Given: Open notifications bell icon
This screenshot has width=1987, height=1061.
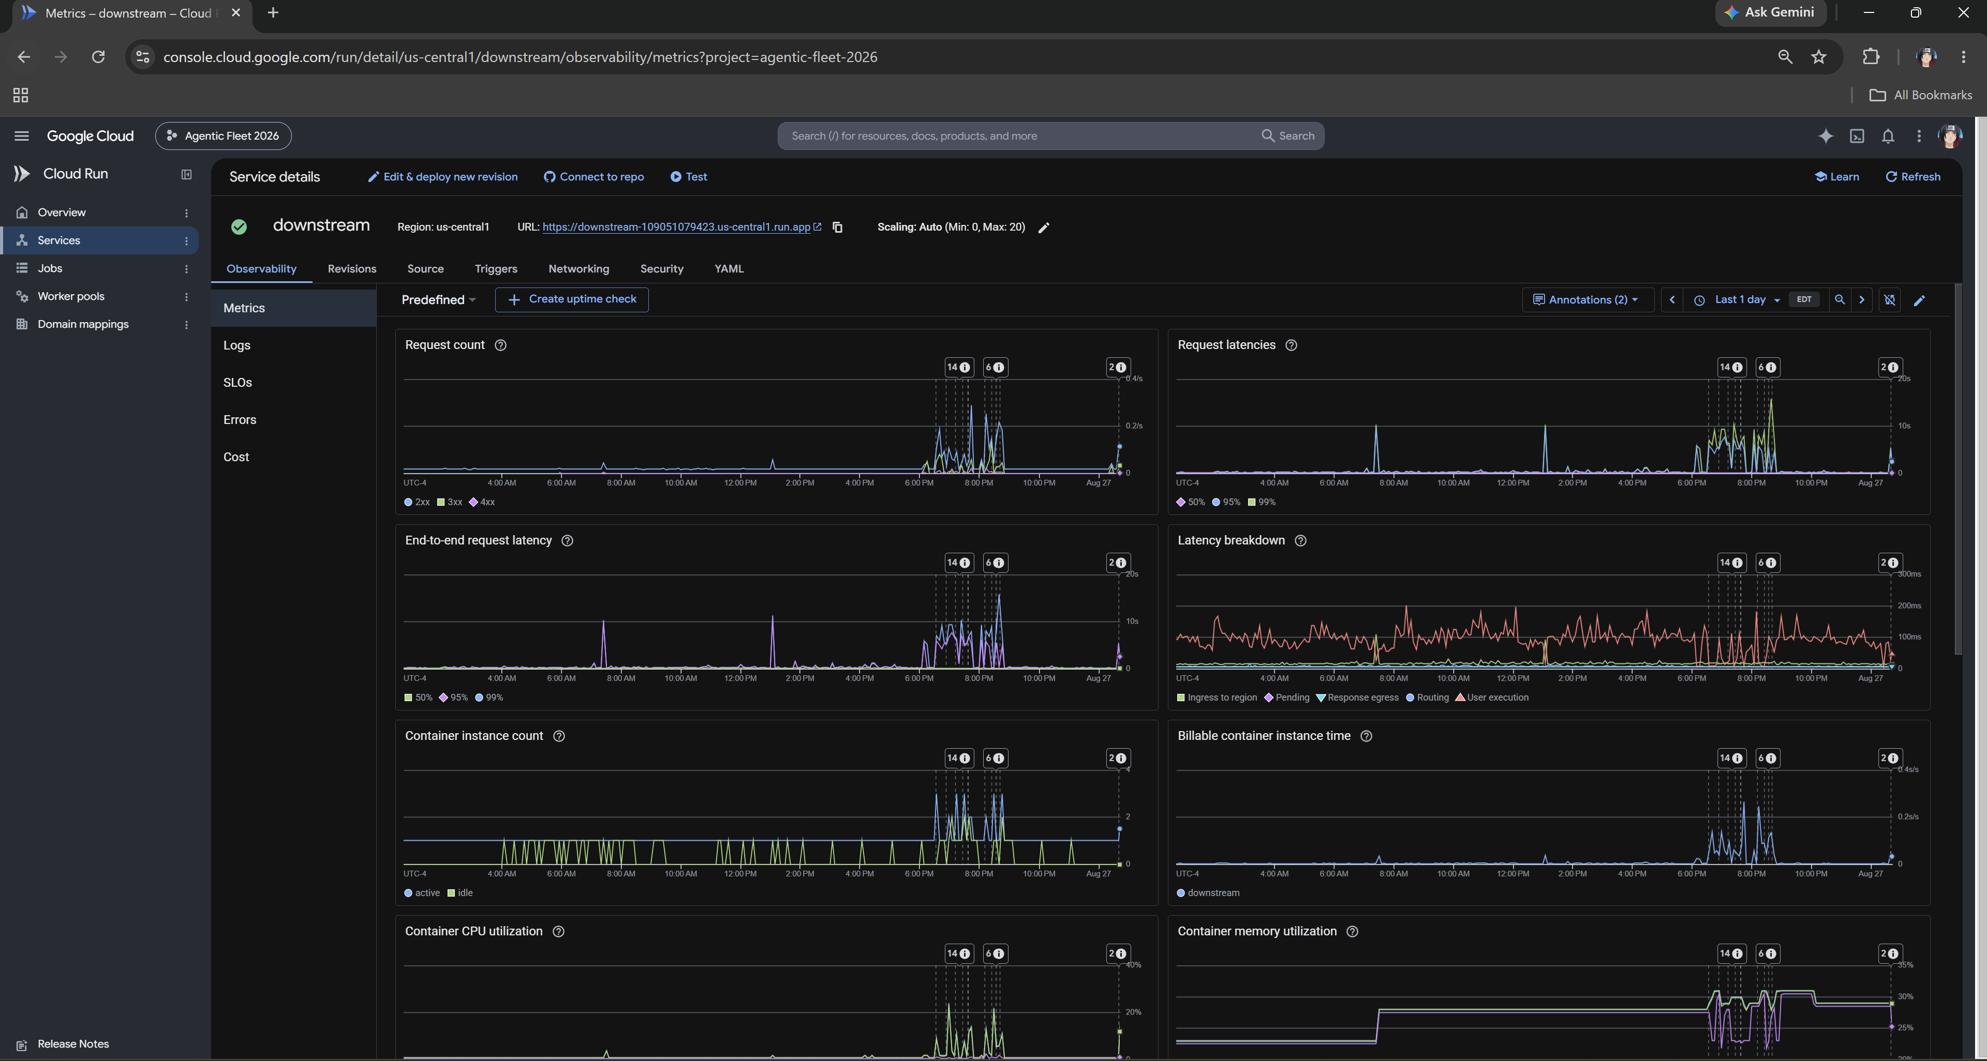Looking at the screenshot, I should point(1888,137).
